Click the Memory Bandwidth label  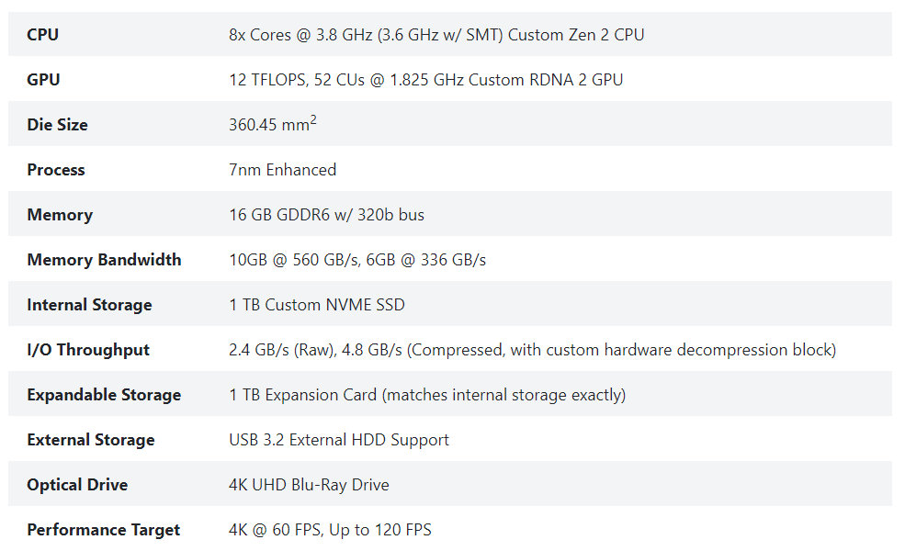tap(104, 260)
